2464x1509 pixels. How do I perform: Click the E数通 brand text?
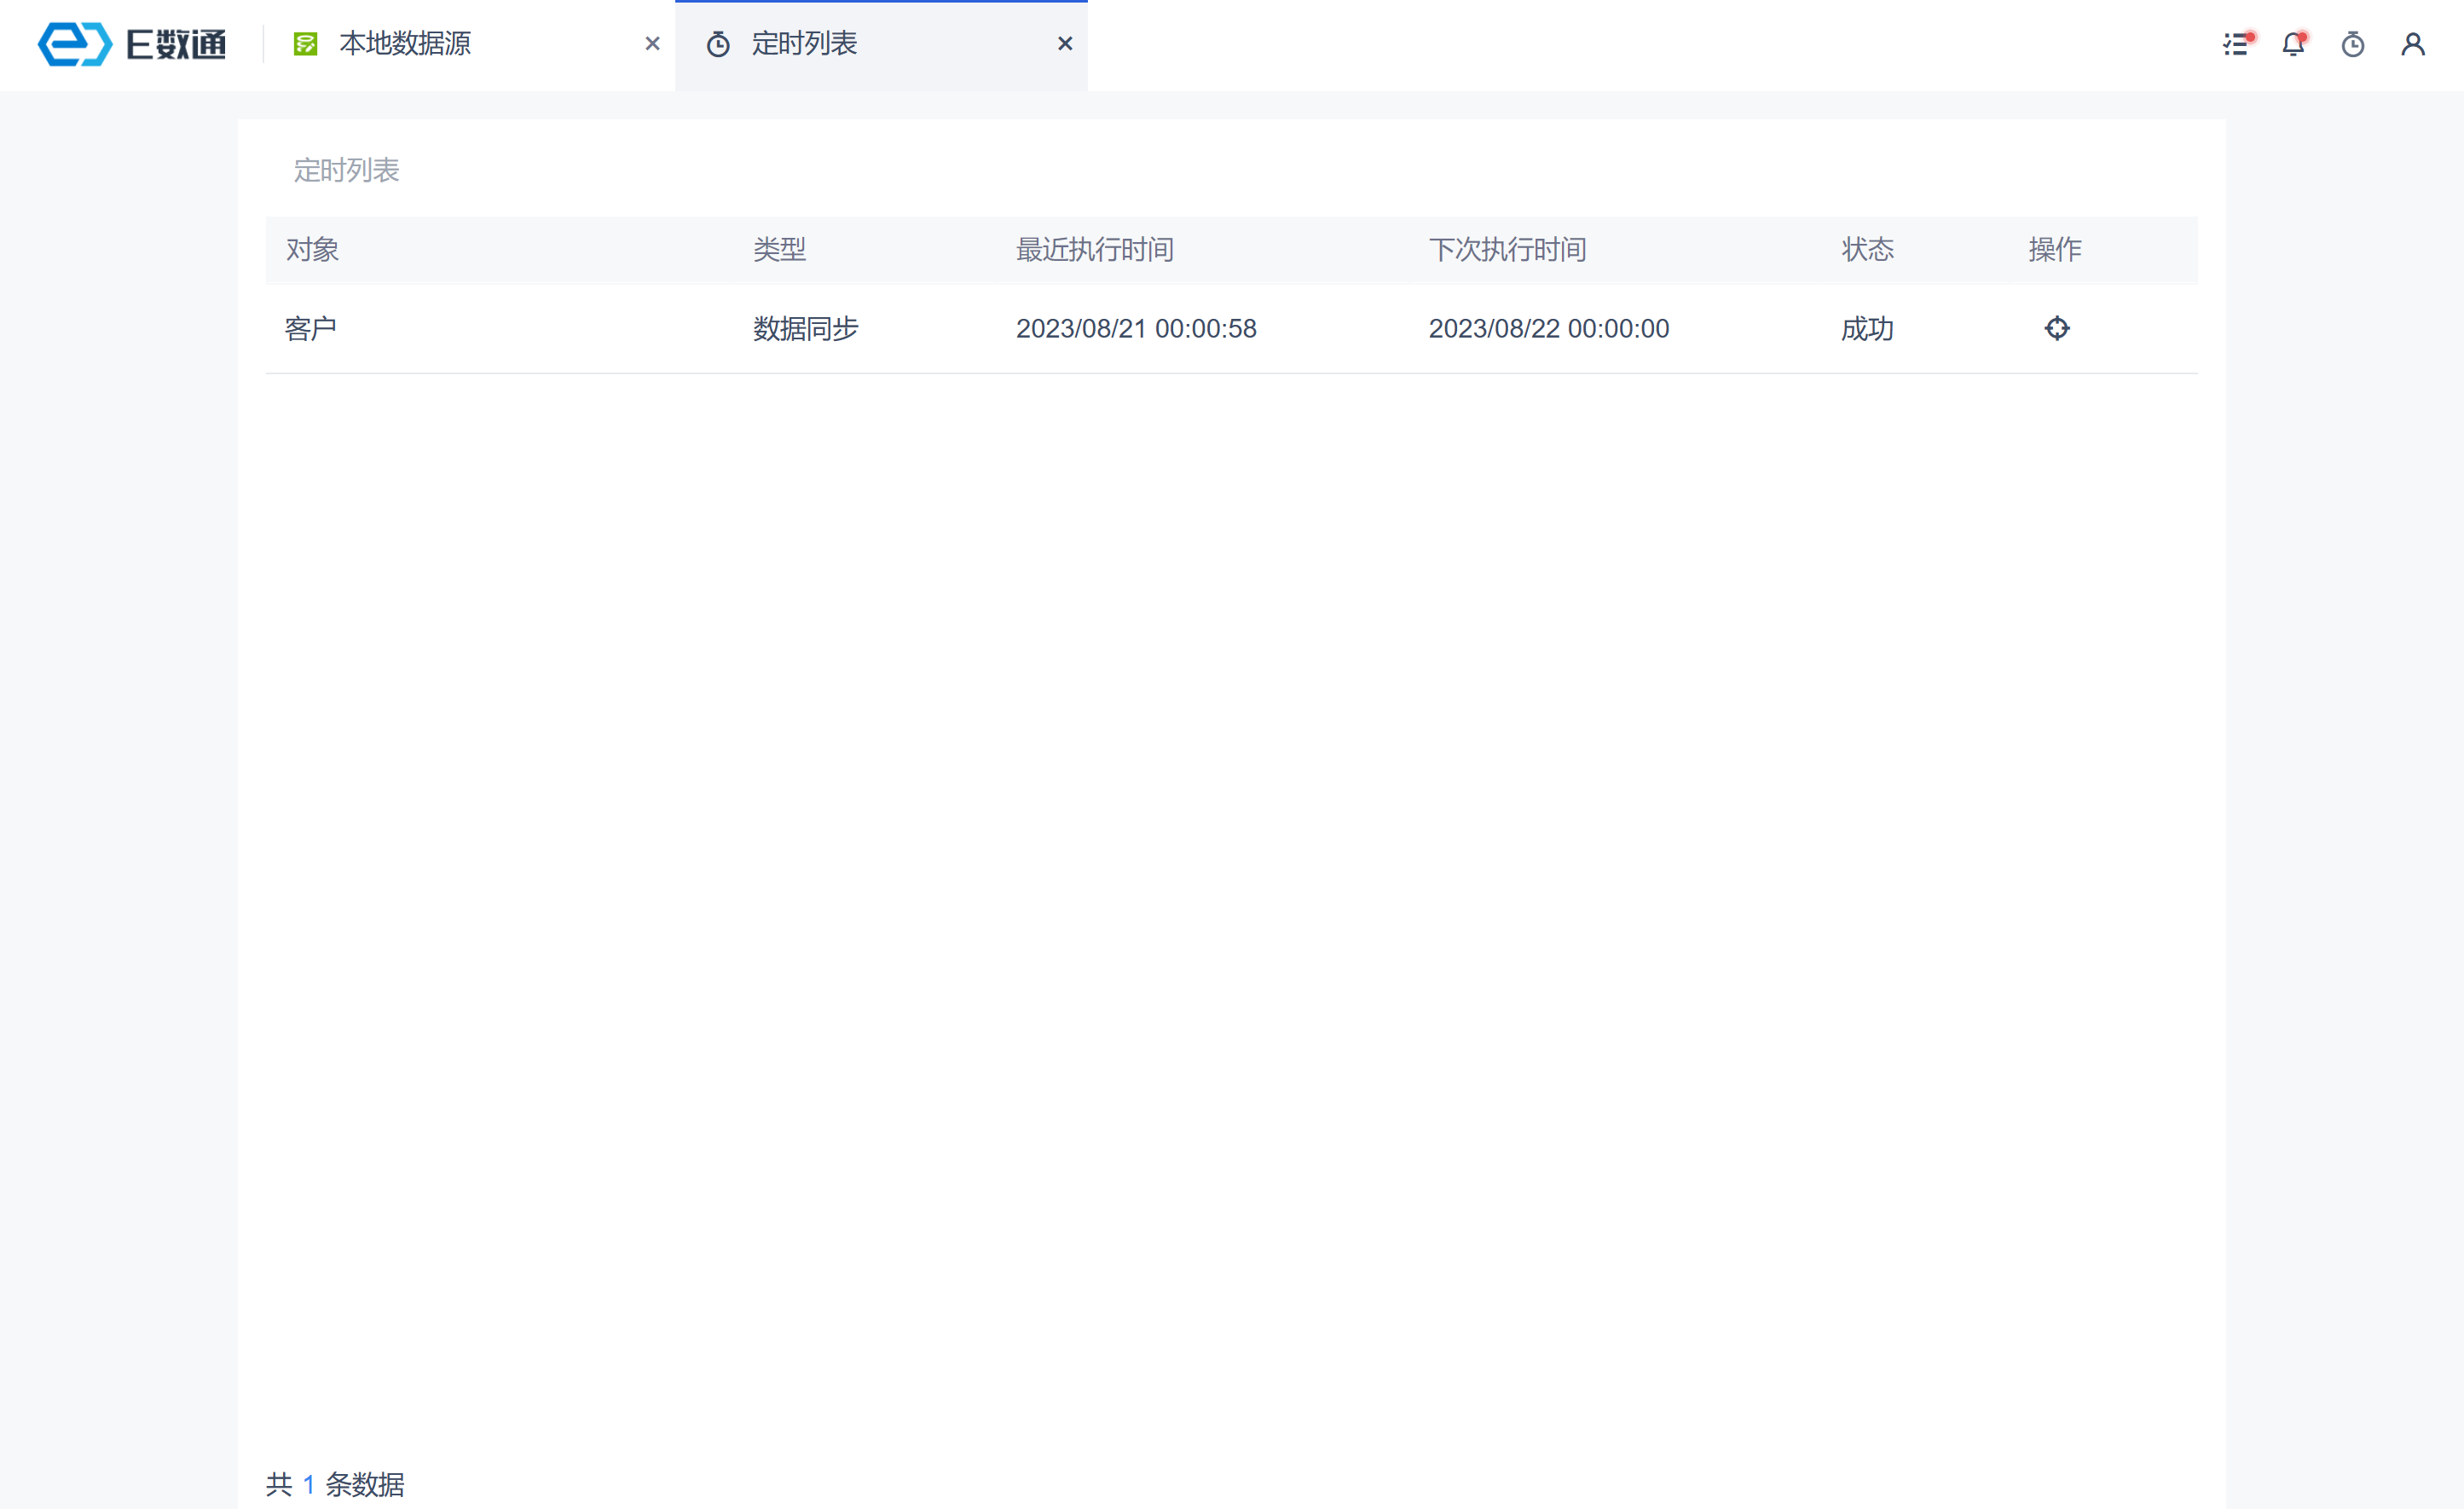coord(176,44)
